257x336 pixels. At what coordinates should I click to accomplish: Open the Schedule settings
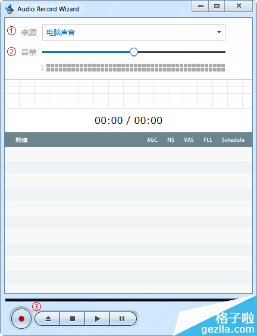[x=233, y=140]
